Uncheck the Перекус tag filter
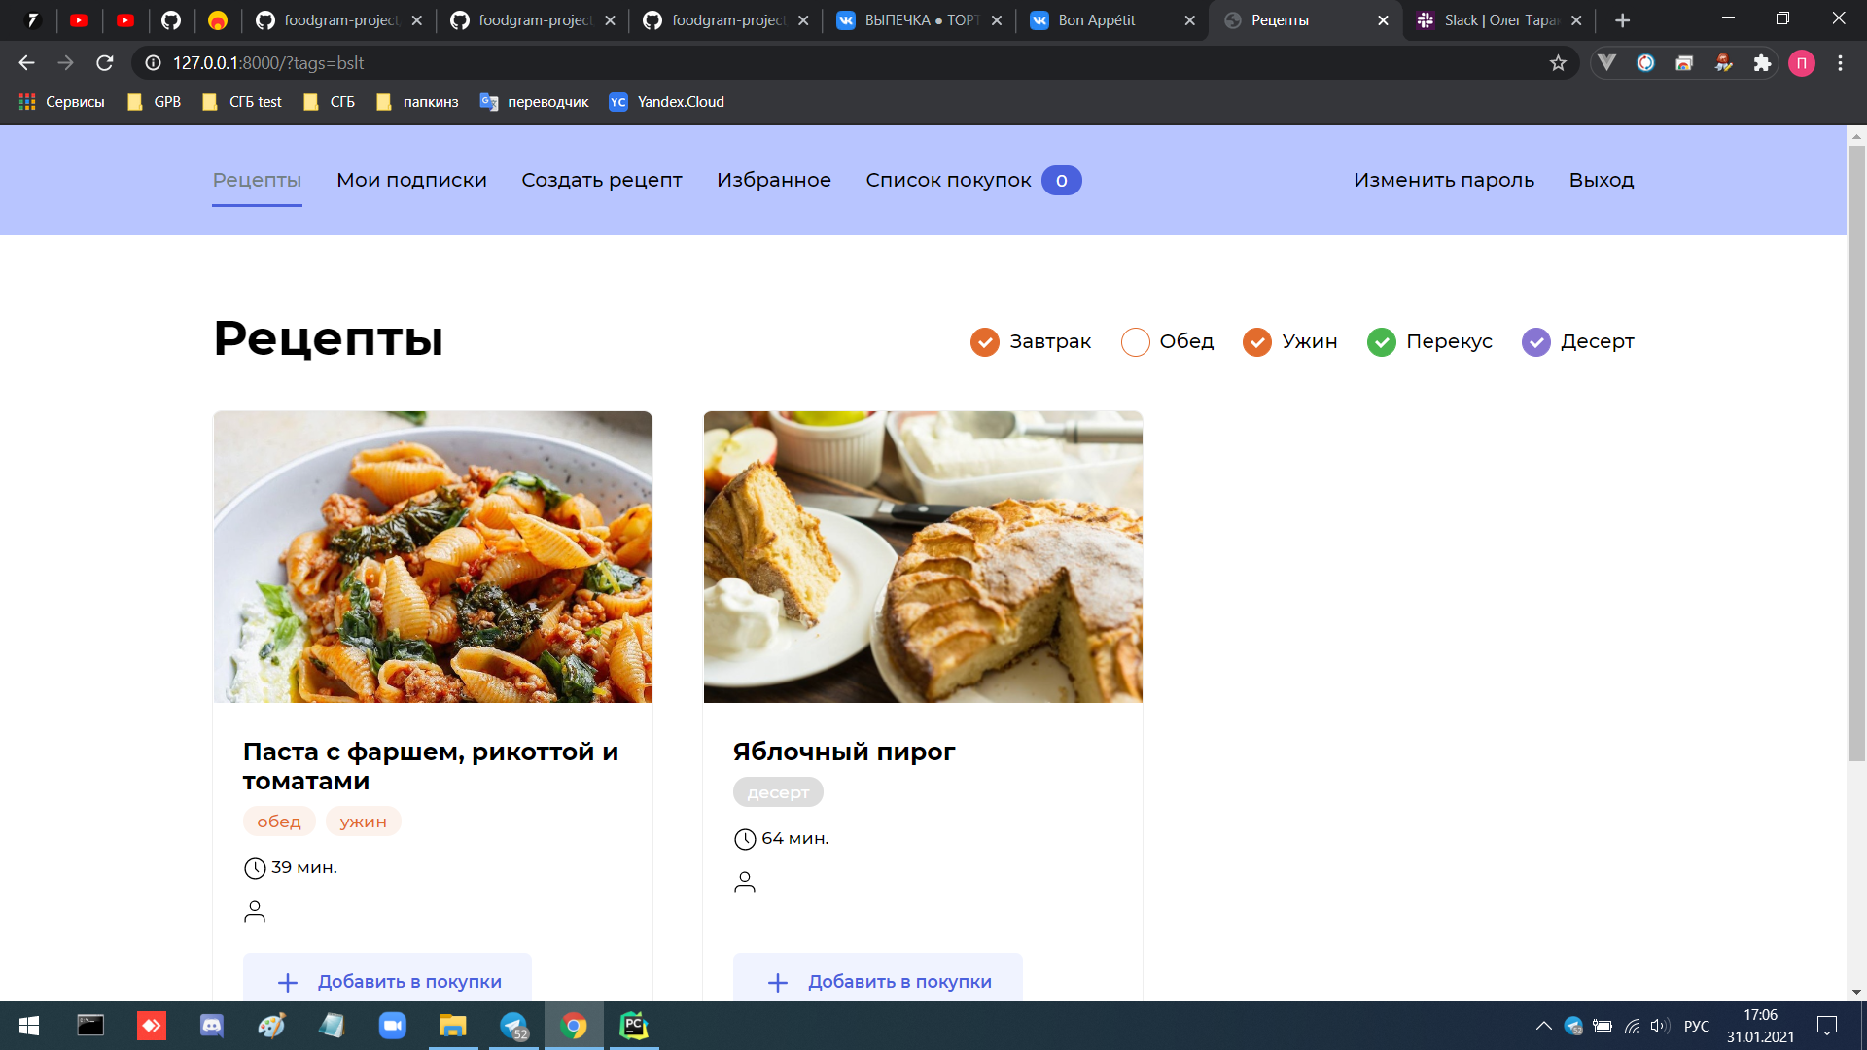 [1381, 342]
